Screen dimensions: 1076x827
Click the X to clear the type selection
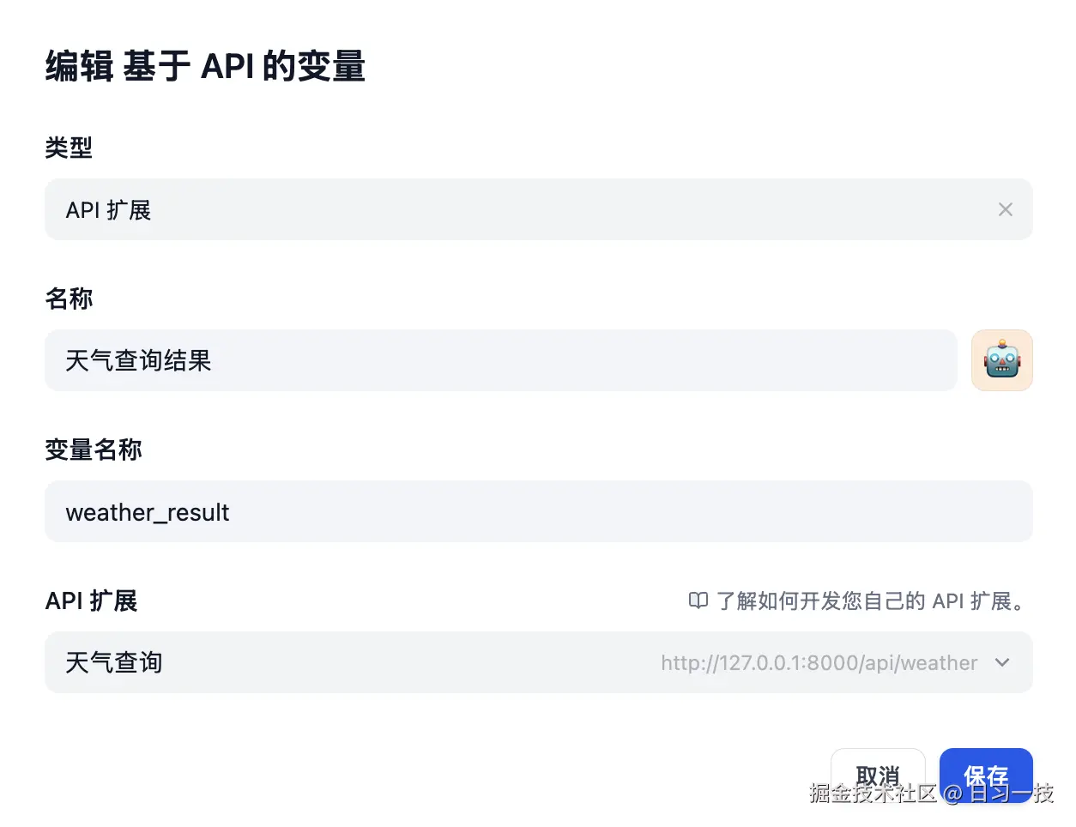click(x=1005, y=209)
